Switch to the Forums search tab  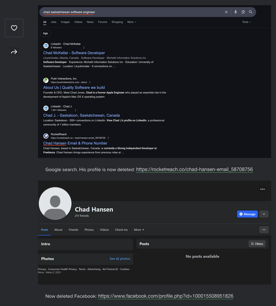(102, 22)
